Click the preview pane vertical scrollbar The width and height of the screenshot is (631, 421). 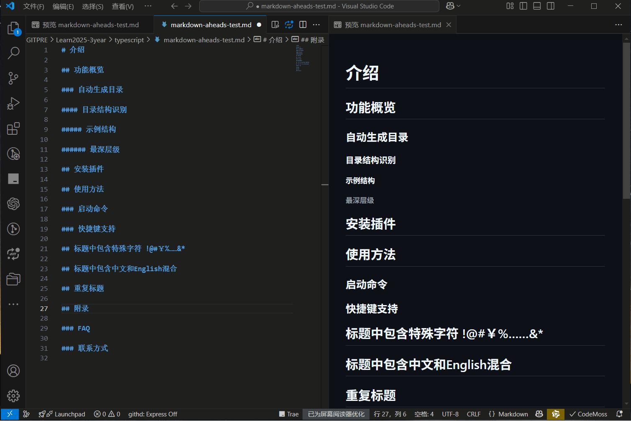pos(626,121)
